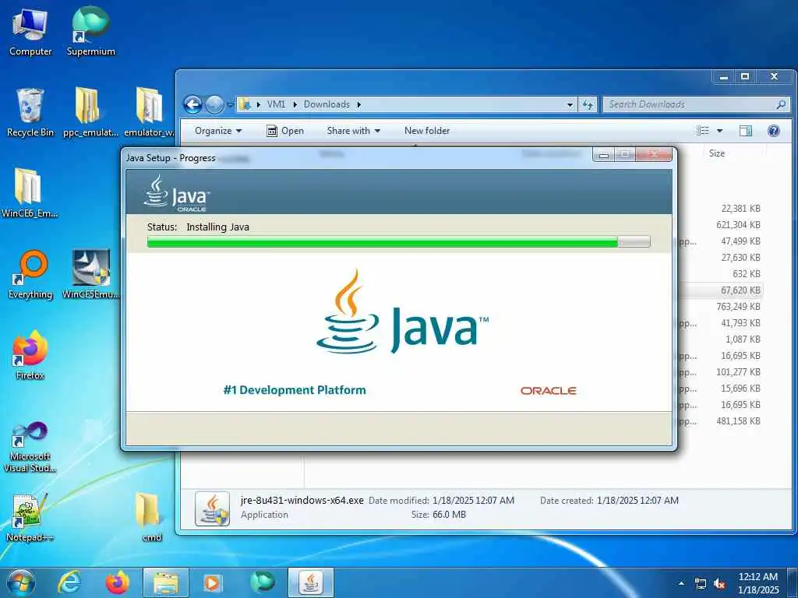Click the Java logo in setup header

177,194
